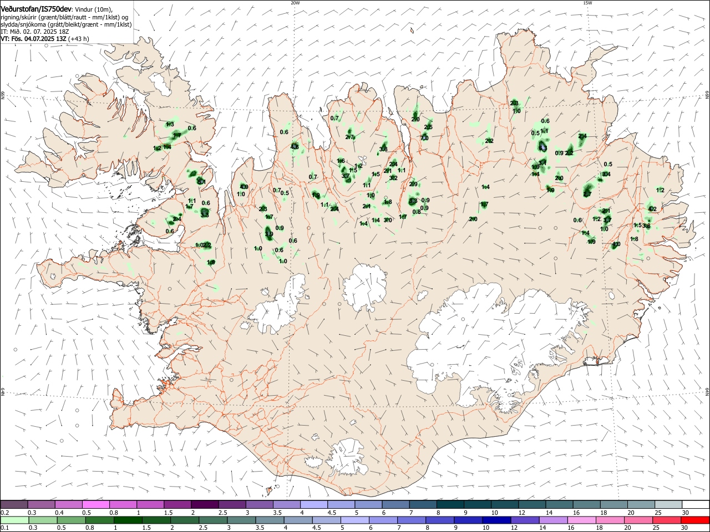Select the 8–9 blue swatch in the rain legend row
The image size is (710, 532).
point(439,520)
